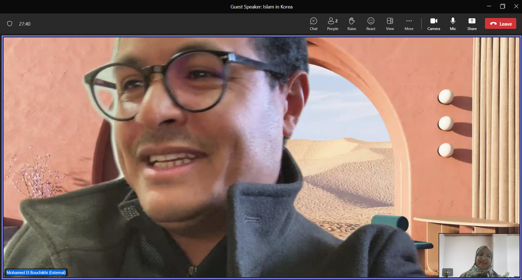Open the Chat panel
The width and height of the screenshot is (522, 280).
click(x=314, y=24)
